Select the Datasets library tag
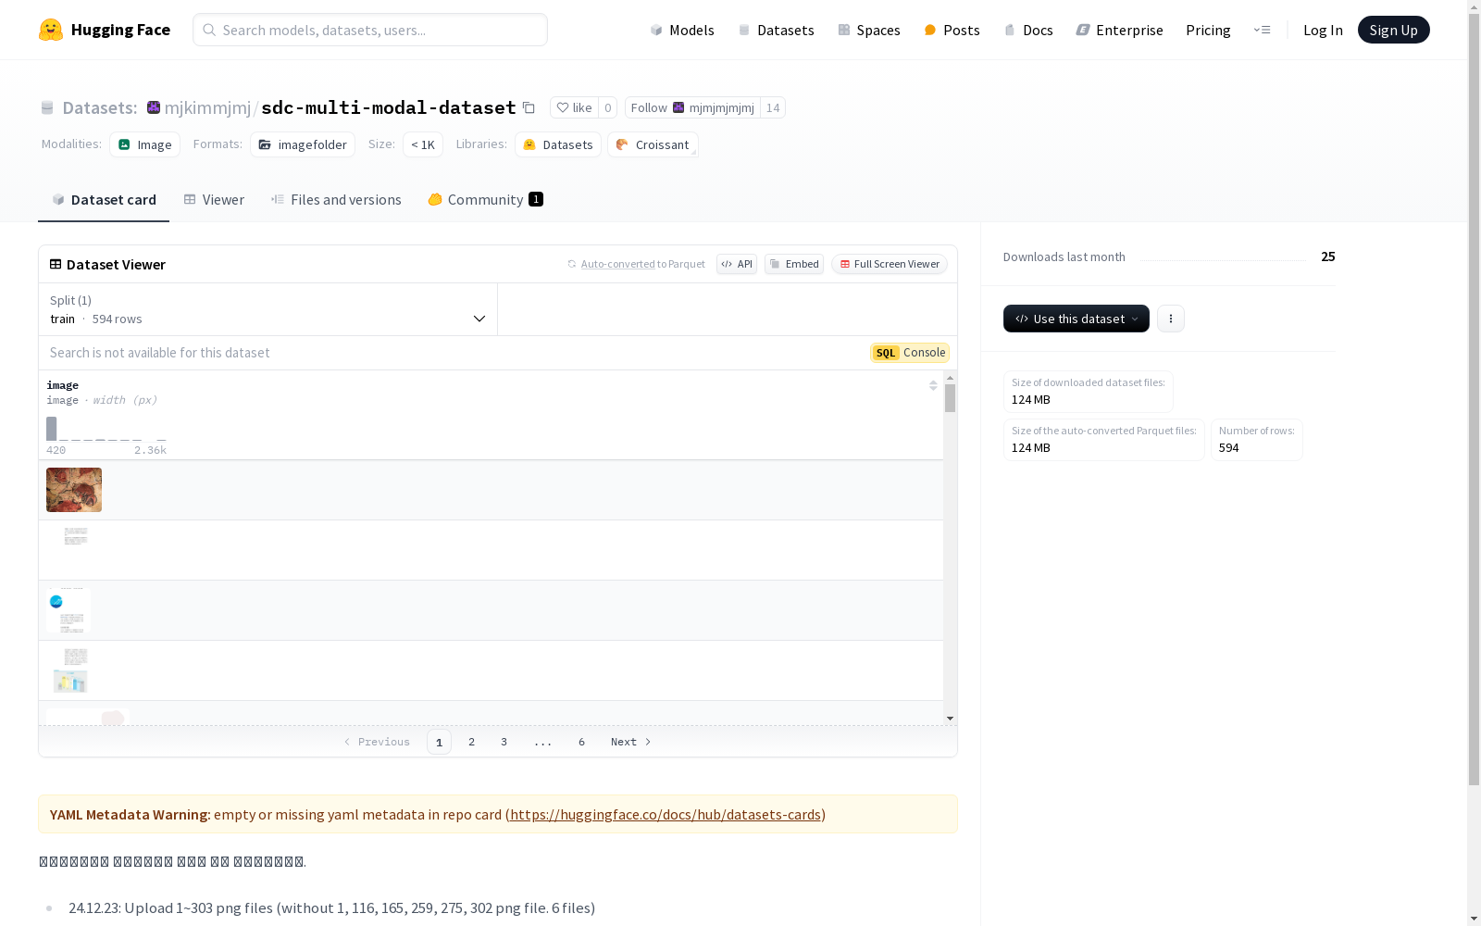The width and height of the screenshot is (1481, 926). (x=558, y=144)
